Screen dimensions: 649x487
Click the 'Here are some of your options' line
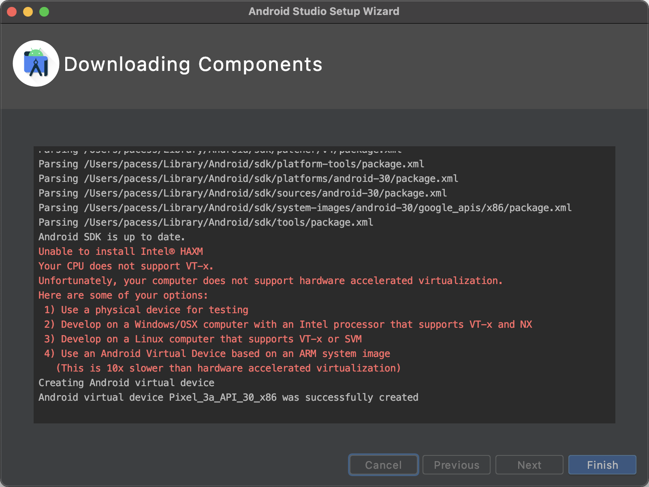point(123,295)
